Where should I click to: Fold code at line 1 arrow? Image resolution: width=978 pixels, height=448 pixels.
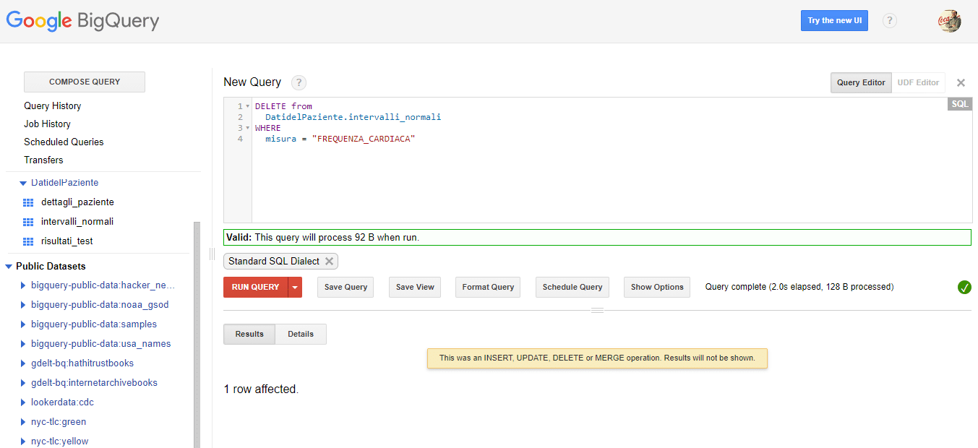click(x=248, y=106)
